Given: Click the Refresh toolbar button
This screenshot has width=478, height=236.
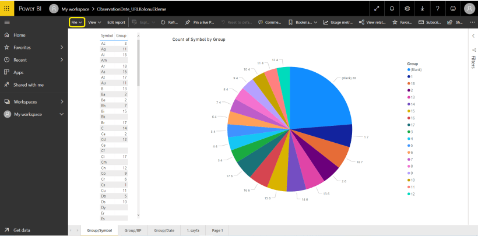Looking at the screenshot, I should click(169, 22).
